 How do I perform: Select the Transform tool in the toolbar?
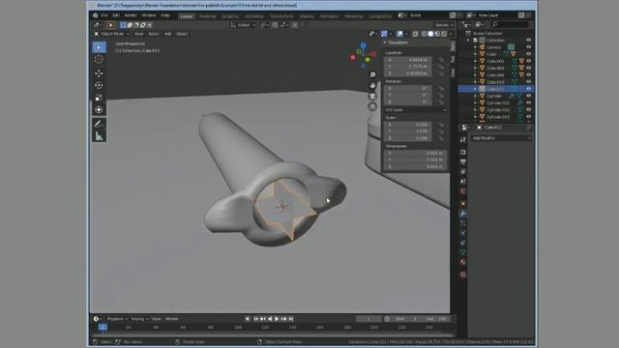(x=99, y=109)
